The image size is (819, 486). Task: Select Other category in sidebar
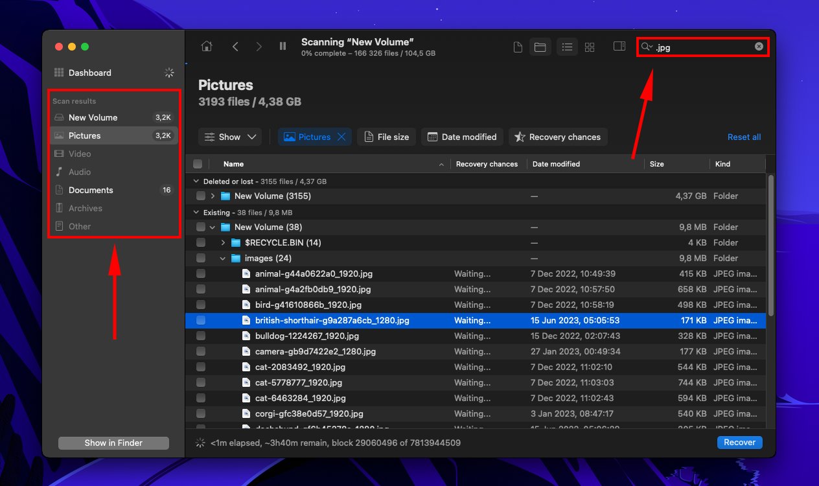coord(114,226)
